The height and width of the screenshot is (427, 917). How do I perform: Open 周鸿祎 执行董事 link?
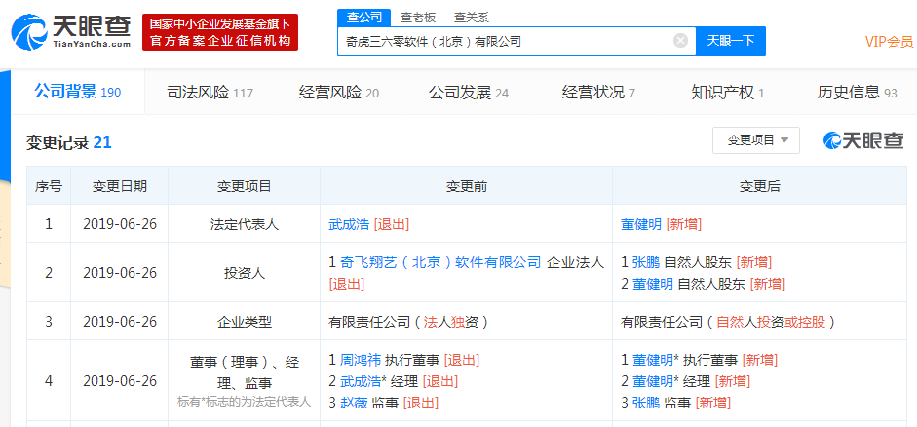point(361,360)
